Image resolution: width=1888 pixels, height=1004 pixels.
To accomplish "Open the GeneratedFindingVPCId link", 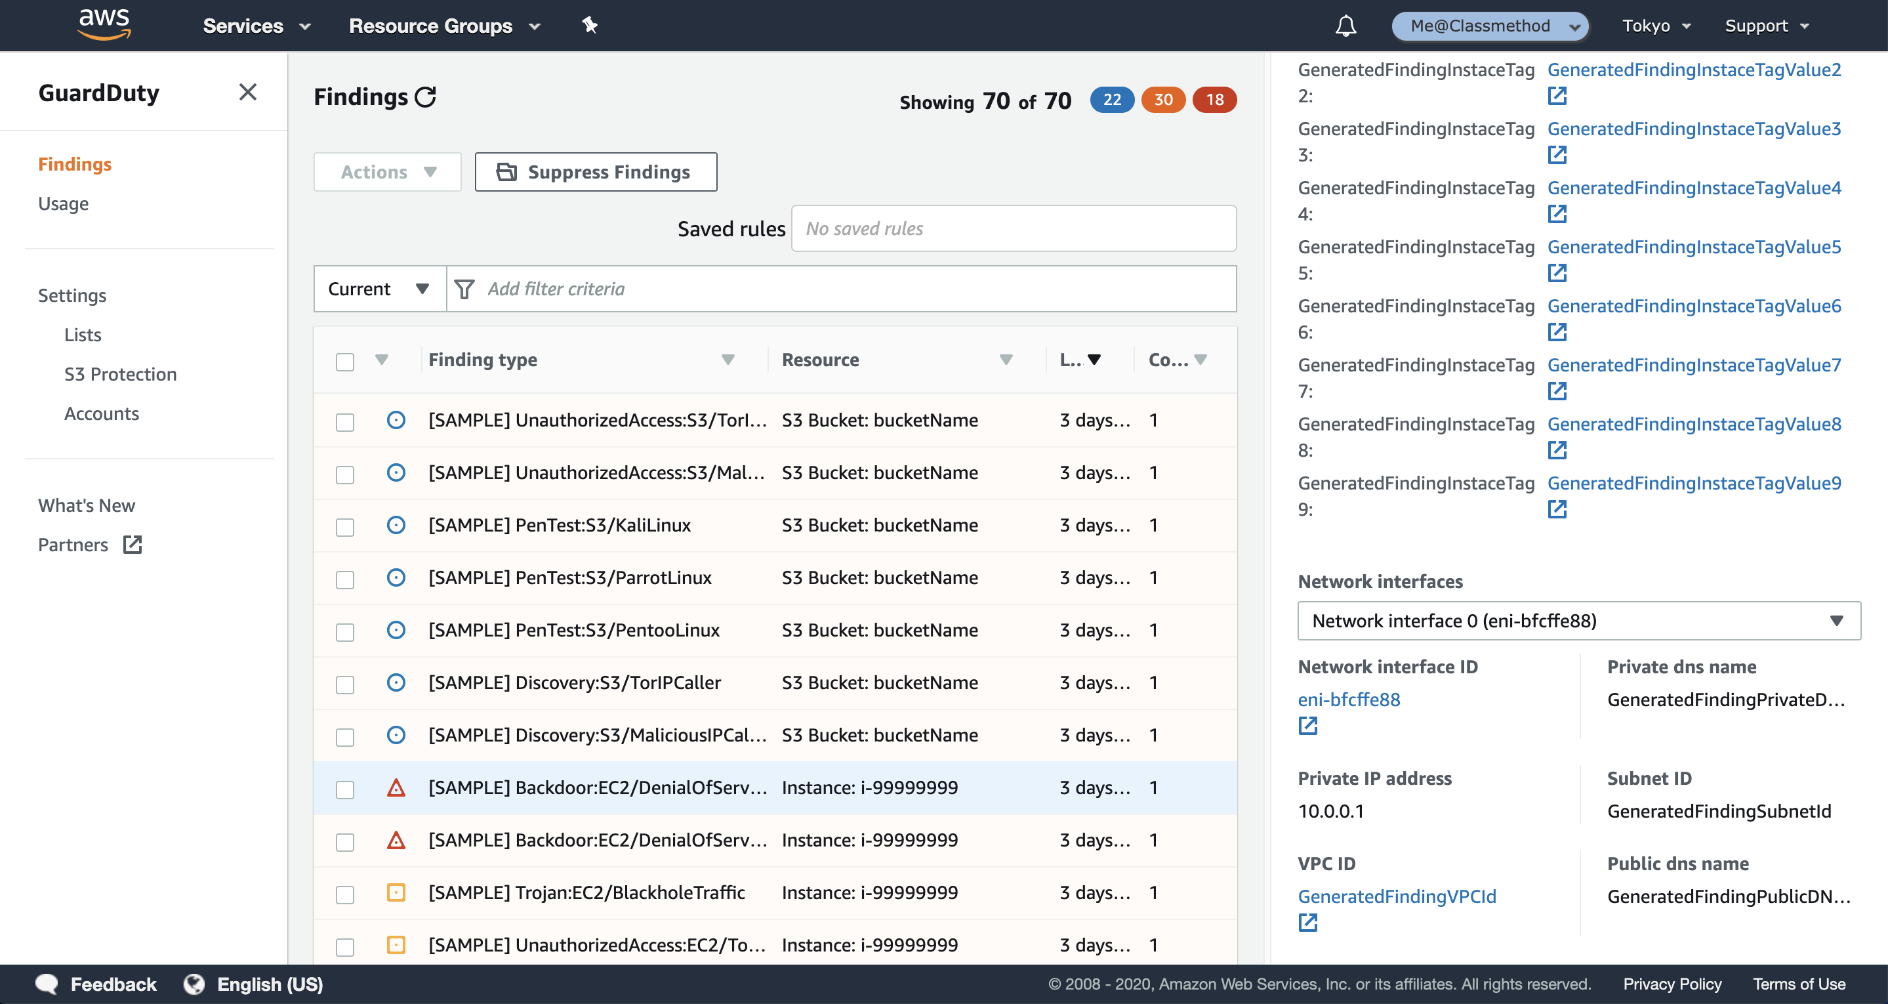I will coord(1397,896).
